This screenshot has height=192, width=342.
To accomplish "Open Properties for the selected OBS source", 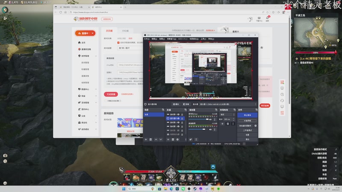I will tap(176, 104).
